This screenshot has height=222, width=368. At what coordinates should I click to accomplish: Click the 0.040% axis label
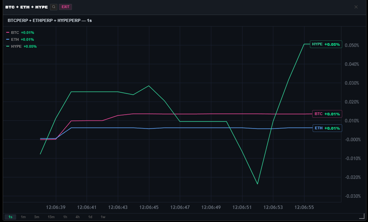click(x=351, y=64)
